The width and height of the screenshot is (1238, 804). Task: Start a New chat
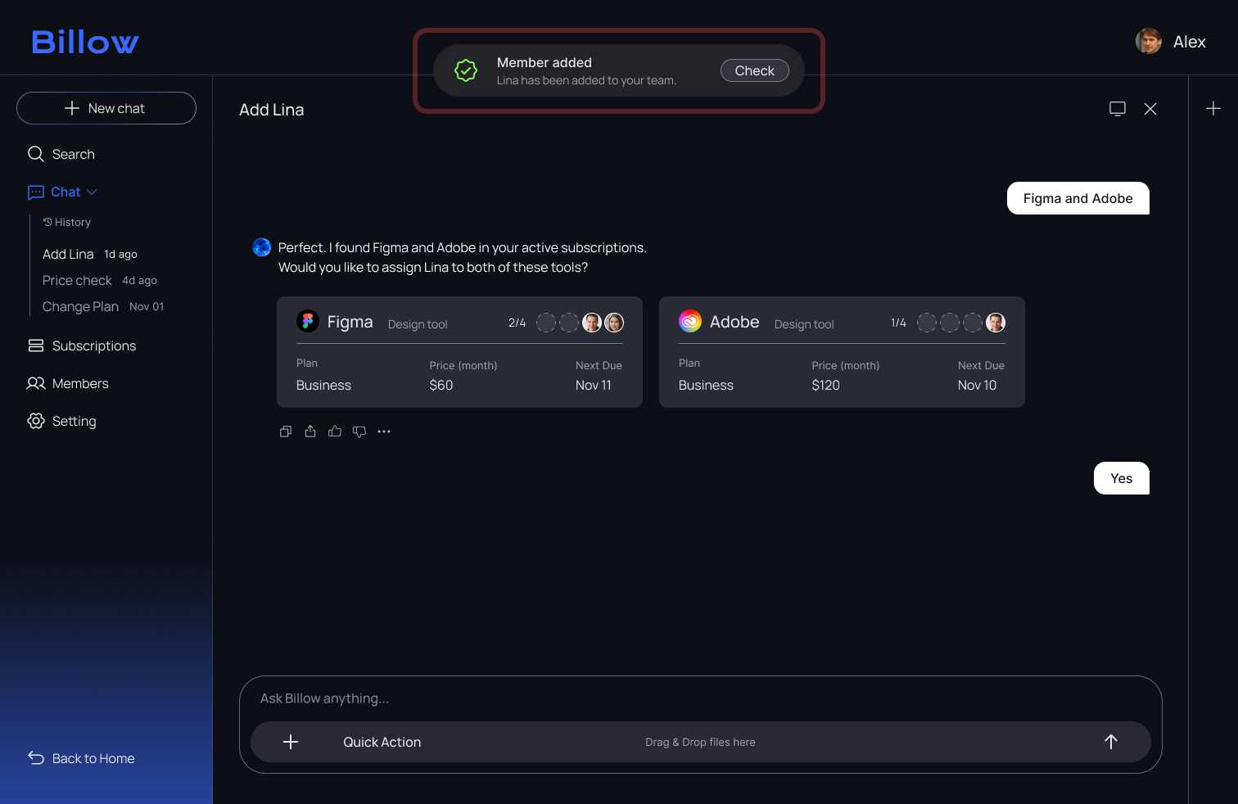click(106, 108)
